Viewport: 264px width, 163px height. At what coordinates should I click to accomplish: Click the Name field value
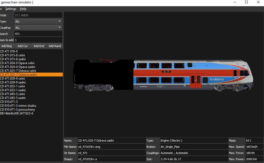[x=111, y=141]
